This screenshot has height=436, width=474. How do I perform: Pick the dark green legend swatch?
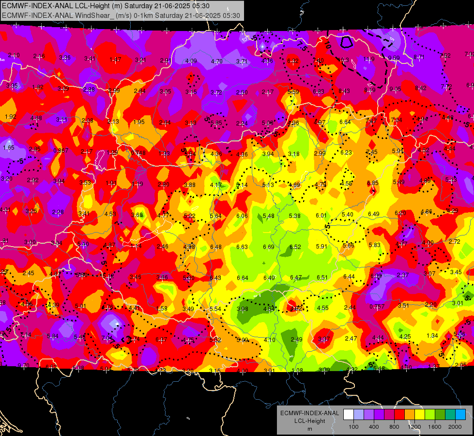(x=440, y=415)
